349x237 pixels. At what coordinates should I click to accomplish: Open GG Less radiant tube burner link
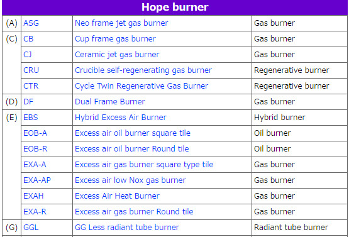coord(126,228)
